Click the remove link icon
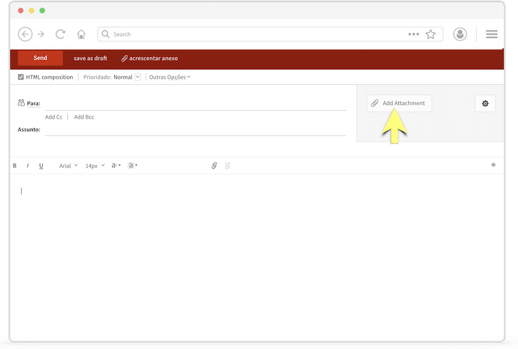This screenshot has height=349, width=518. (x=228, y=166)
